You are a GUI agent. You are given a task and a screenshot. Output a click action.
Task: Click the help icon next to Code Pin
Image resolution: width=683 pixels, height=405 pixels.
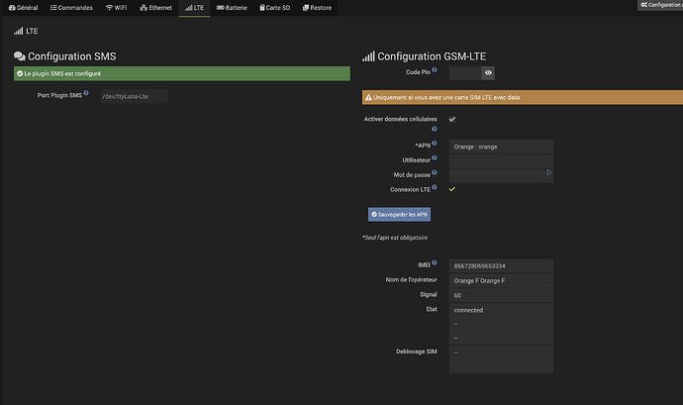click(435, 69)
